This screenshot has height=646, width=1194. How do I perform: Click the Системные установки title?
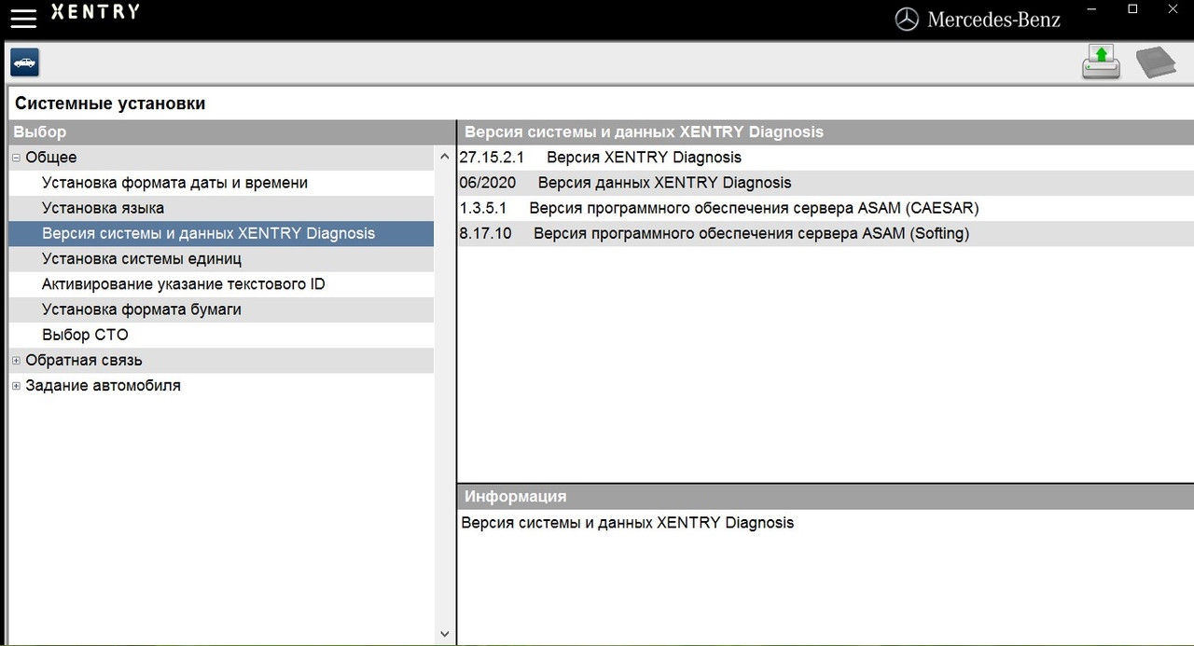tap(110, 103)
